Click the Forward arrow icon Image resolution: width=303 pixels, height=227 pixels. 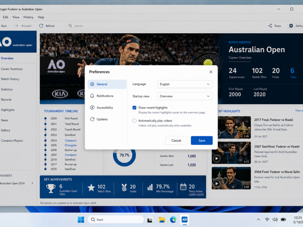16,26
